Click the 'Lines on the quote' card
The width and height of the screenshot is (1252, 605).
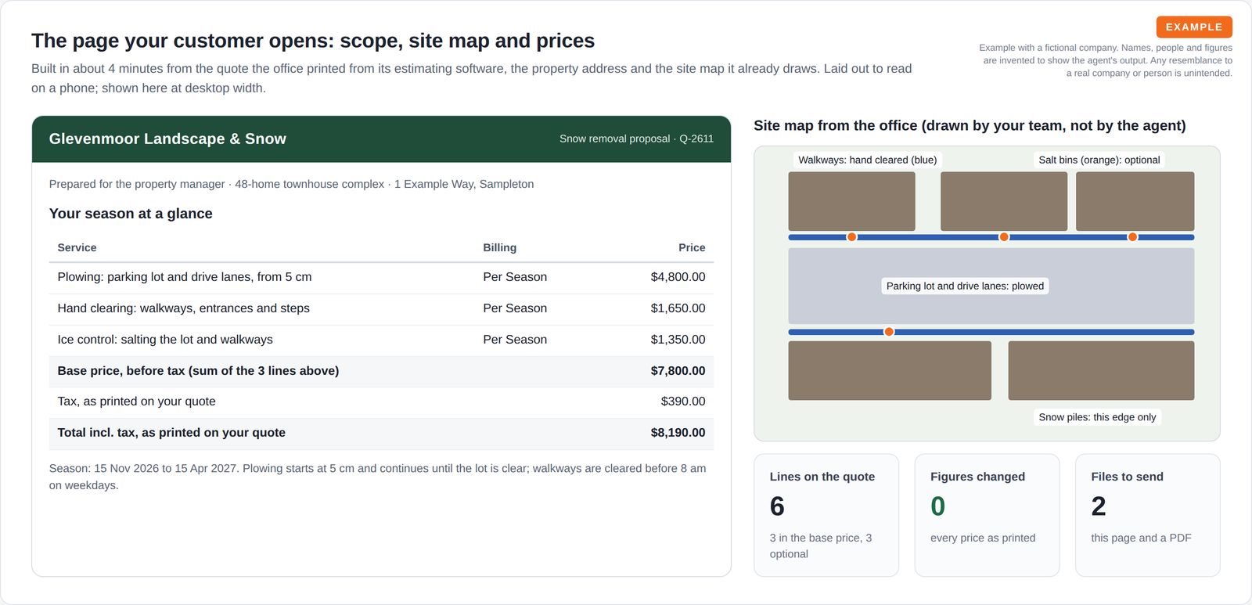coord(826,515)
